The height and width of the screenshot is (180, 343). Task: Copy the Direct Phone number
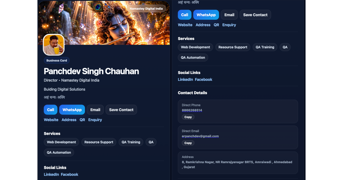click(x=188, y=117)
